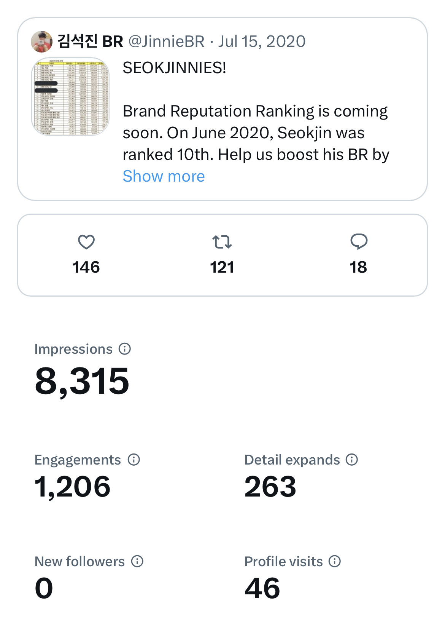This screenshot has width=445, height=618.
Task: Click the 1,206 engagements value
Action: tap(73, 487)
